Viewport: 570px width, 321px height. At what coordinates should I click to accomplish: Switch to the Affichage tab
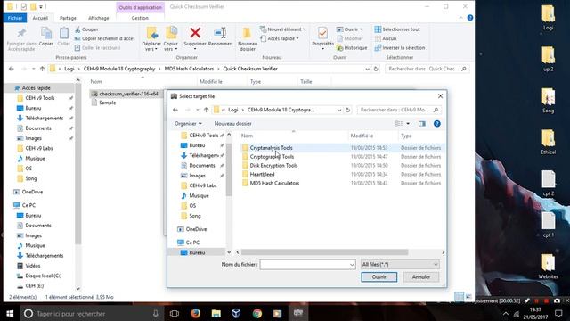tap(99, 18)
